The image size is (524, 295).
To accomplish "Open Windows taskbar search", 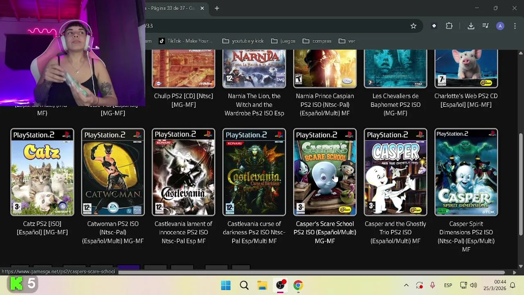I will 244,285.
